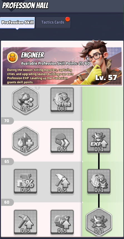Click the level 65 tier marker
The width and height of the screenshot is (124, 239).
(7, 162)
